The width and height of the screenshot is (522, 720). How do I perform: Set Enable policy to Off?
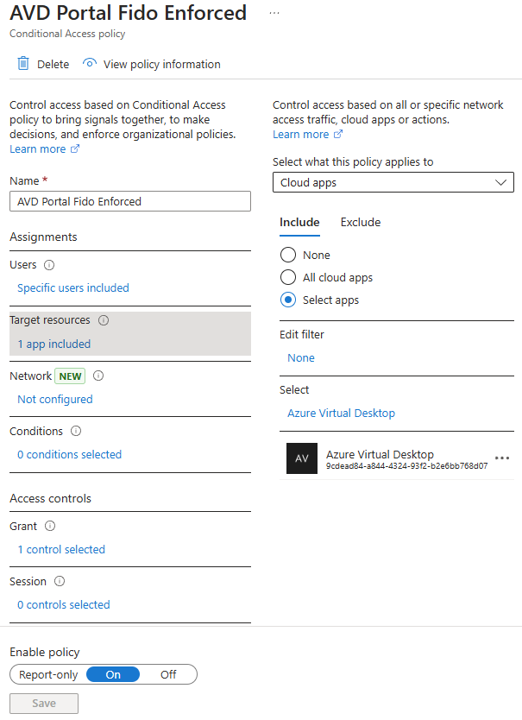pyautogui.click(x=168, y=674)
